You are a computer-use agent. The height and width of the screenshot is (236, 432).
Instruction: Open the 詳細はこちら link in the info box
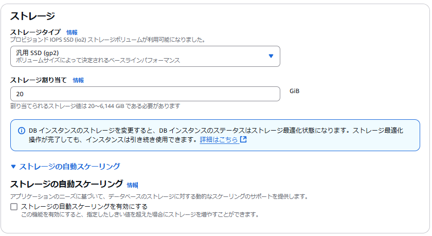click(x=219, y=140)
